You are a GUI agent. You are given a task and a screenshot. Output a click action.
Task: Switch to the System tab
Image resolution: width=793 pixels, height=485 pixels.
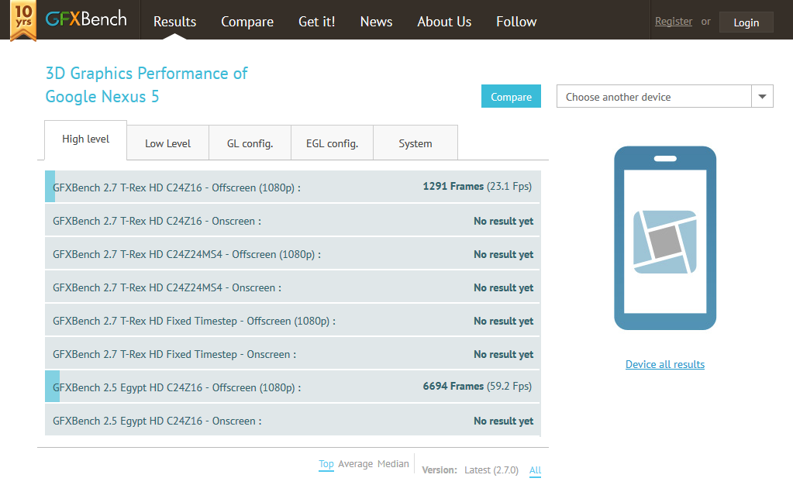(x=415, y=143)
